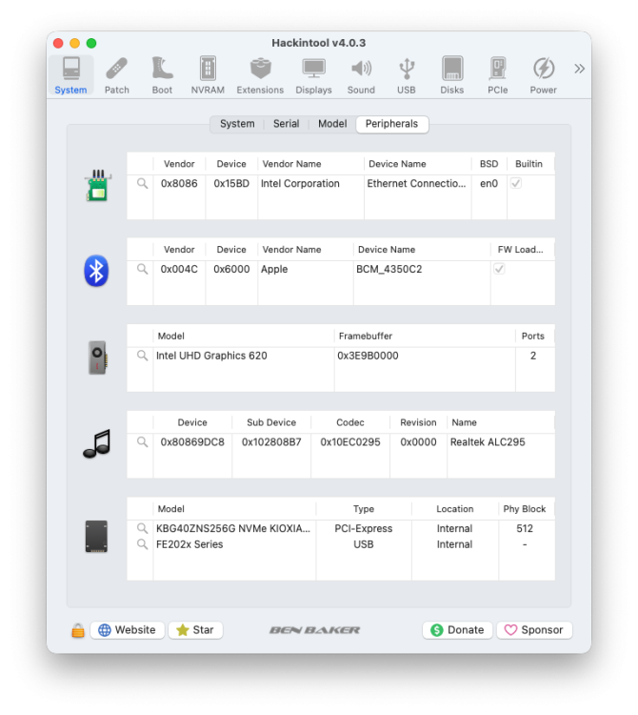This screenshot has width=638, height=715.
Task: Open the Extensions toolbar section
Action: [260, 75]
